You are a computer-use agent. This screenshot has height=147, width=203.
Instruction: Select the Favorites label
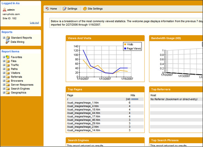click(x=17, y=57)
